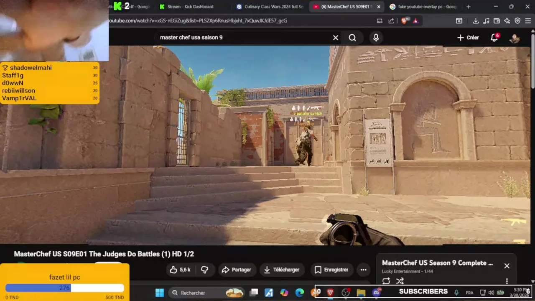
Task: Click the video player area
Action: [265, 145]
